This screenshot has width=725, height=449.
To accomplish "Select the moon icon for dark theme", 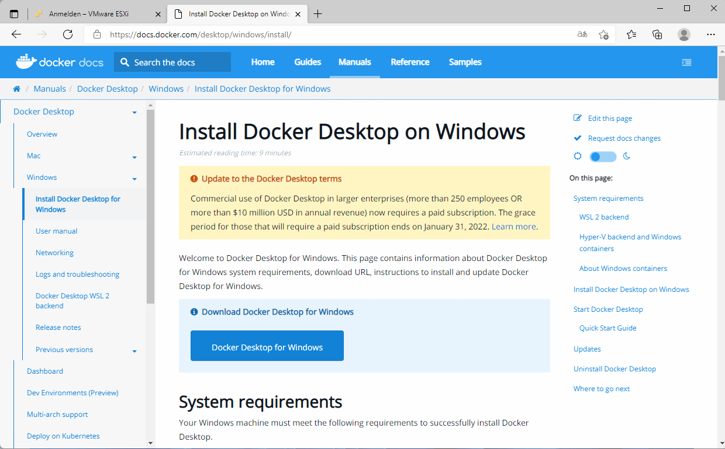I will (x=626, y=156).
